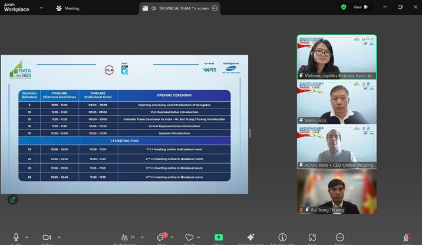422x245 pixels.
Task: Open AI Companion
Action: tap(250, 237)
